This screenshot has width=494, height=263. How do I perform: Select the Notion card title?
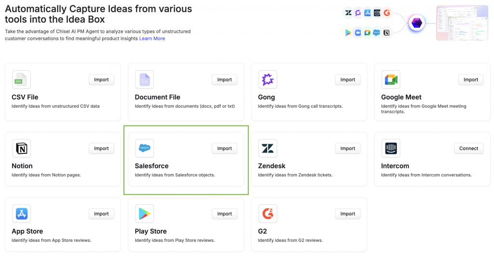click(22, 166)
